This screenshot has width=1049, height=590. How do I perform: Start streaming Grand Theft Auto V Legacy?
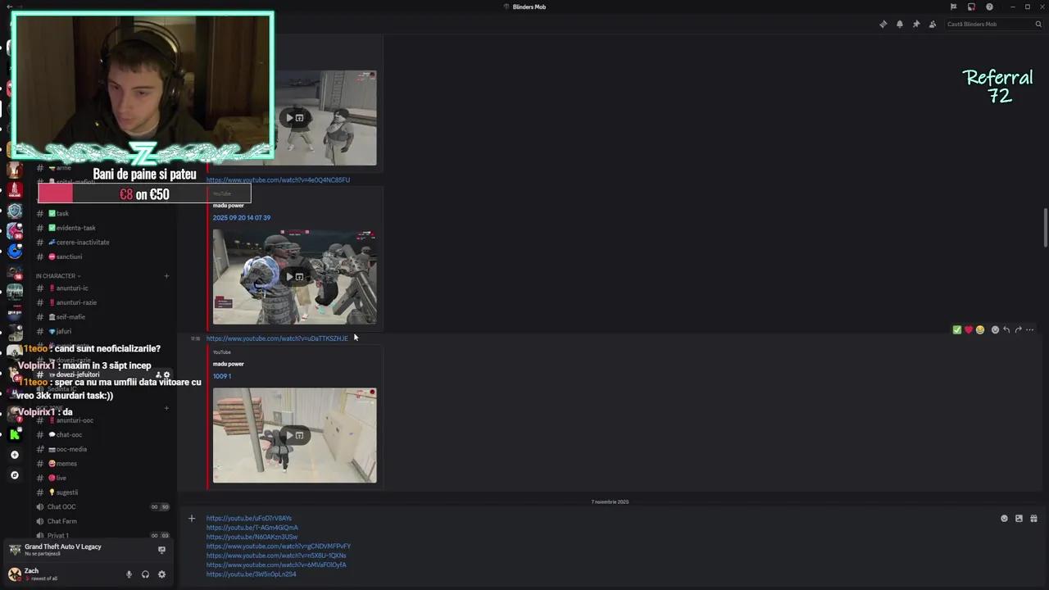coord(161,550)
